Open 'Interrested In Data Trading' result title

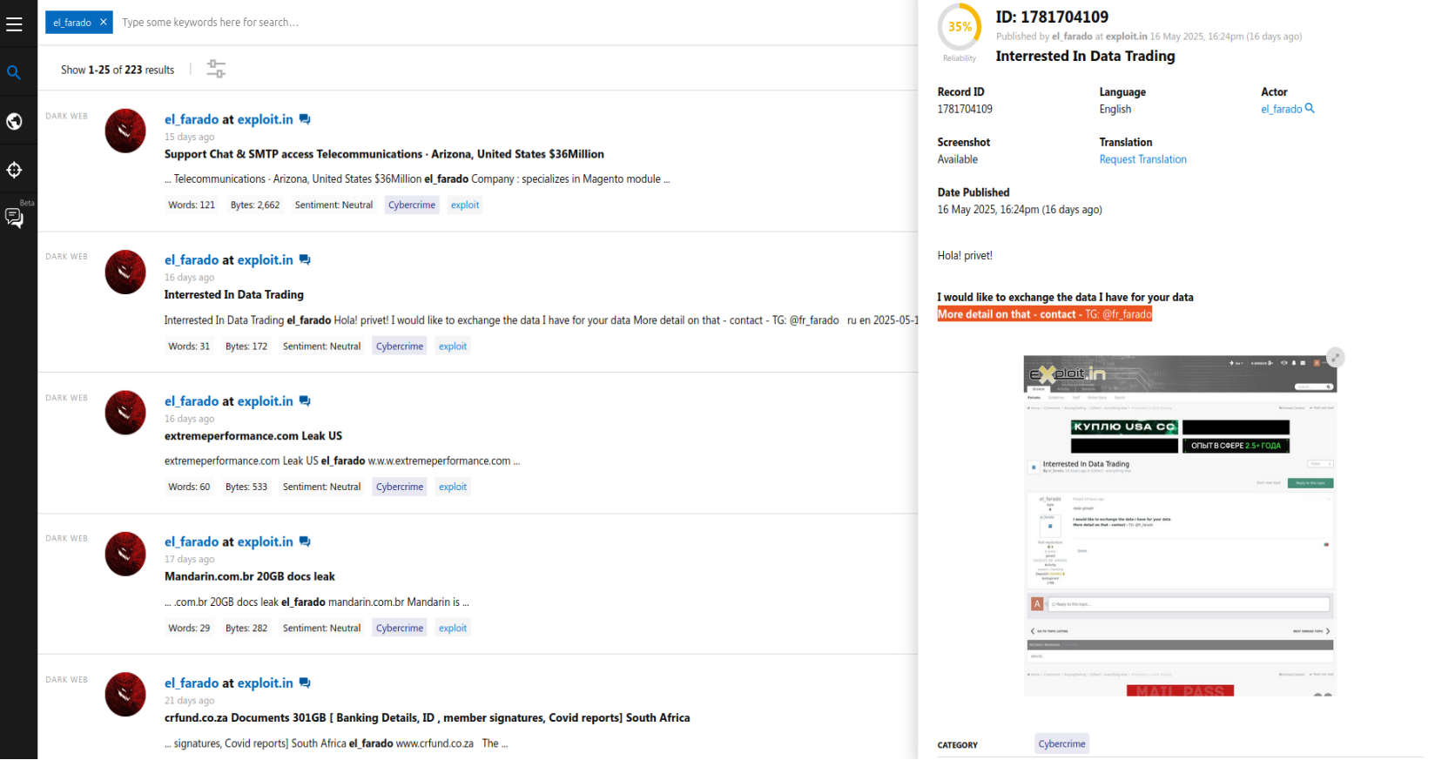(234, 295)
